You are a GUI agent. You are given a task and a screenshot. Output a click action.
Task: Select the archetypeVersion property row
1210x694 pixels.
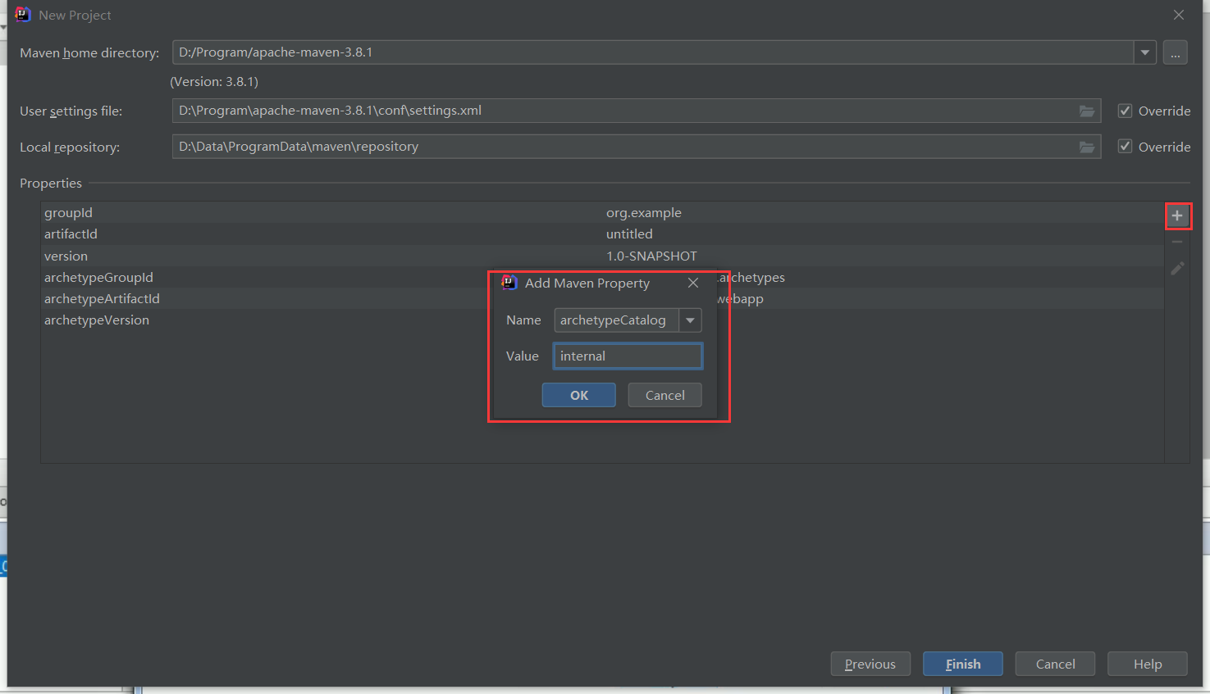pos(602,320)
